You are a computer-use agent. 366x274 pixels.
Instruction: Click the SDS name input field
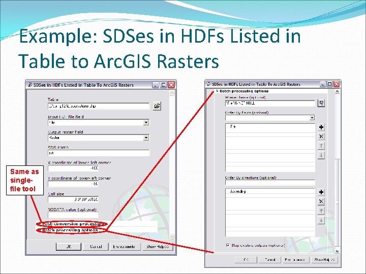[x=99, y=153]
